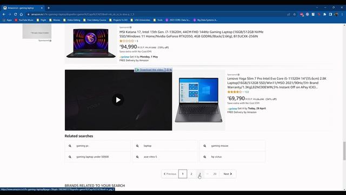Image resolution: width=346 pixels, height=195 pixels.
Task: Search related term gaming pc
Action: (x=98, y=146)
